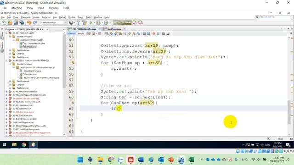Click the editor Find Selection magnifier icon
This screenshot has width=294, height=165.
pos(107,33)
